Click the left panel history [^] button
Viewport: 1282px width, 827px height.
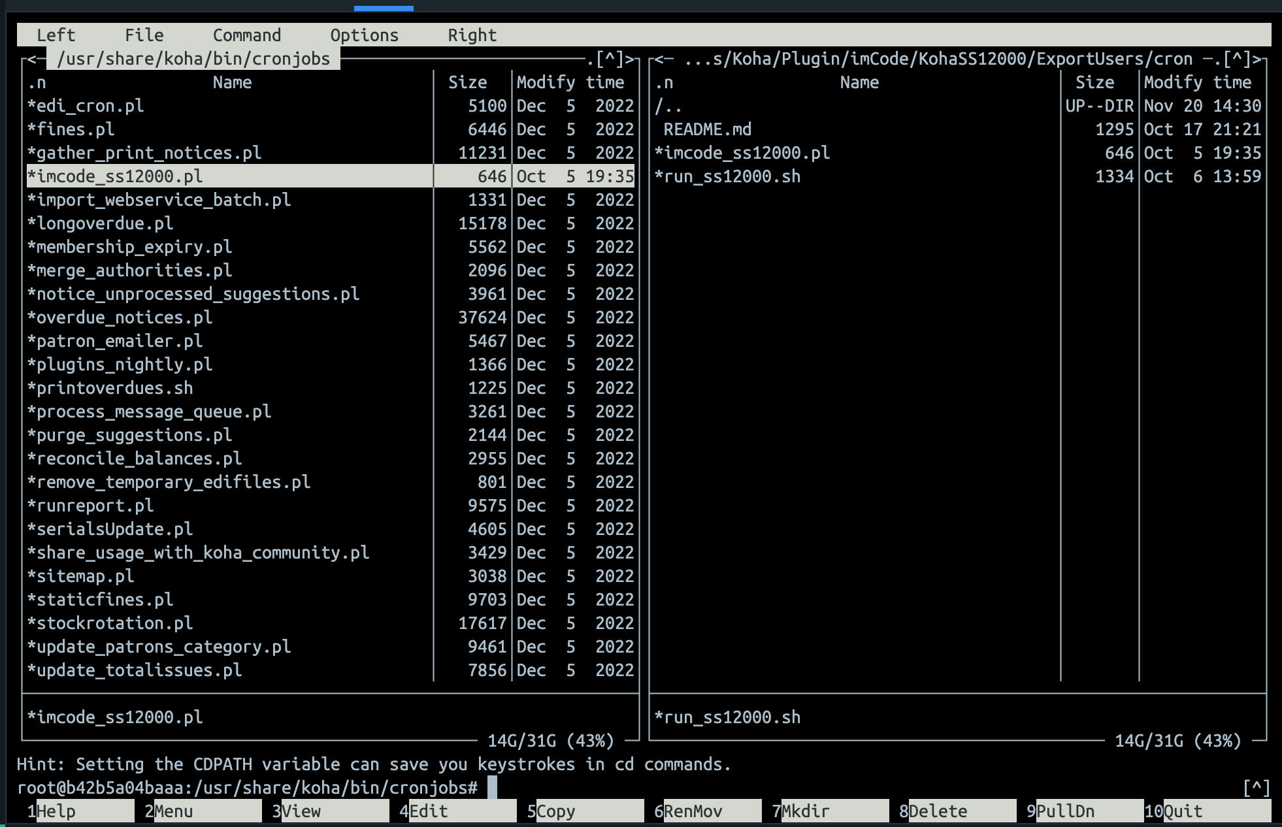(610, 59)
